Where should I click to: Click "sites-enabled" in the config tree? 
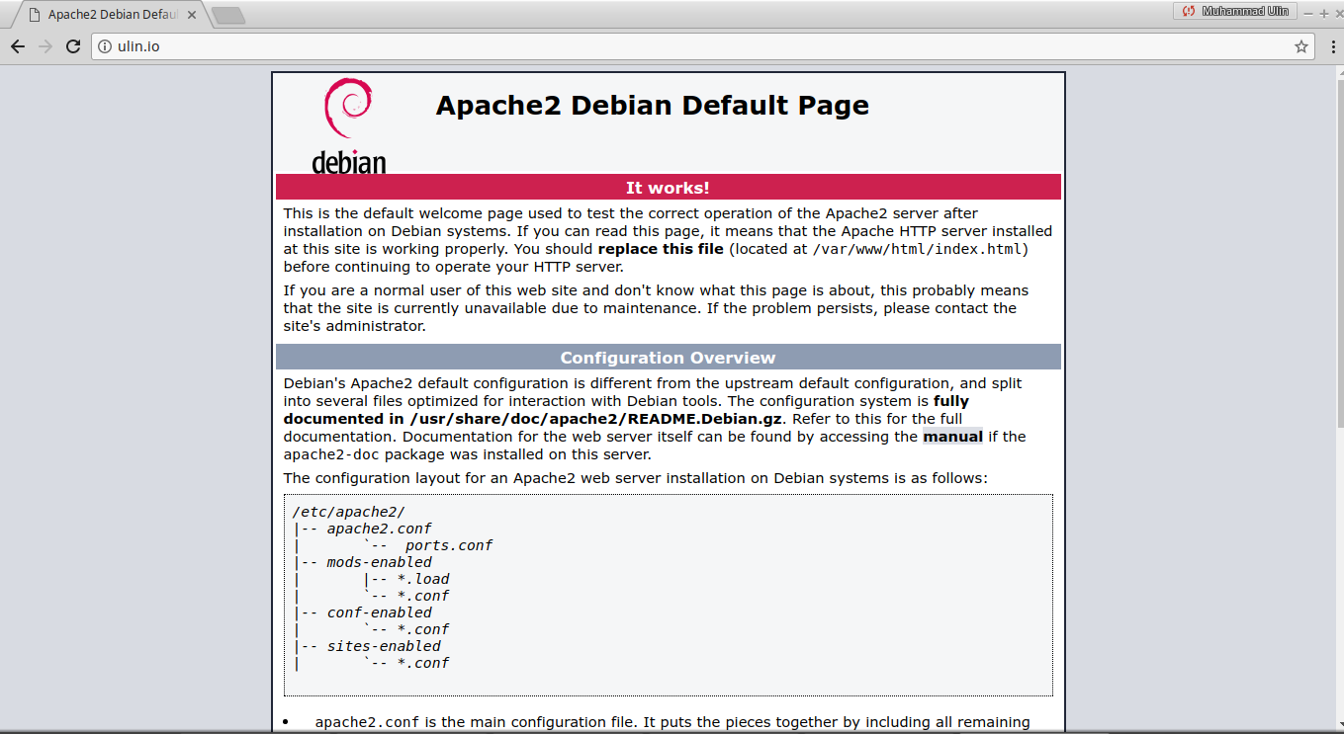384,646
